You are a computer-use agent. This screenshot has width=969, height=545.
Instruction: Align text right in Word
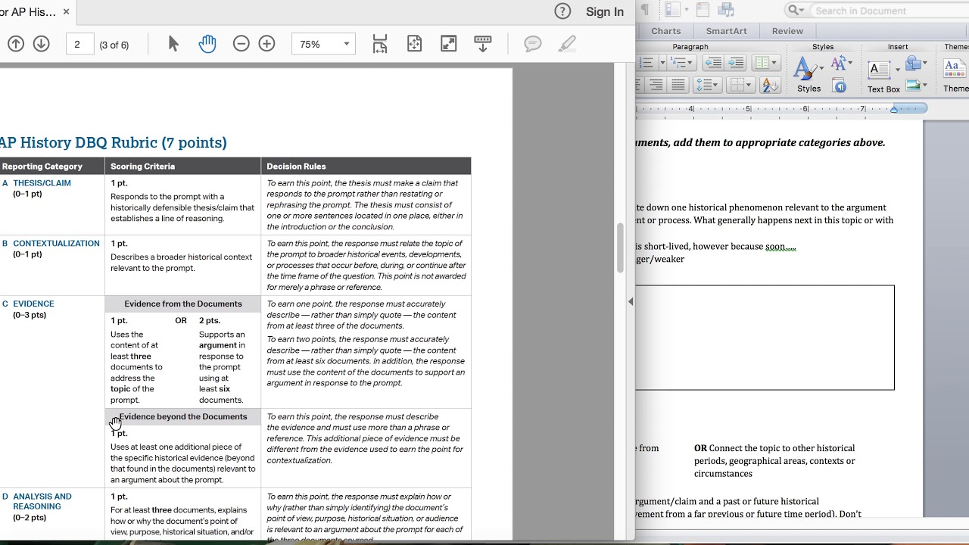pos(656,85)
